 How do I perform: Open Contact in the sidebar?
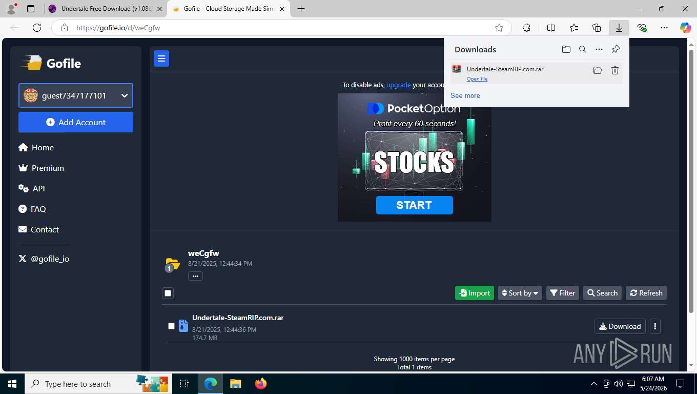38,229
